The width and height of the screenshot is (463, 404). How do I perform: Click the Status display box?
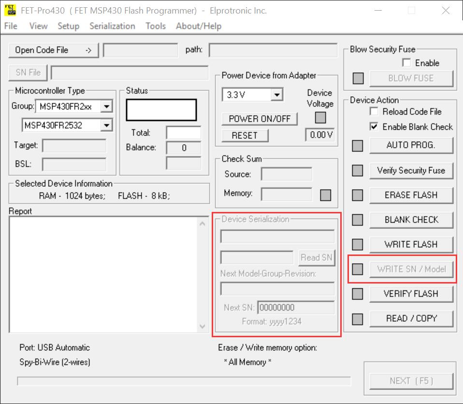pyautogui.click(x=161, y=110)
